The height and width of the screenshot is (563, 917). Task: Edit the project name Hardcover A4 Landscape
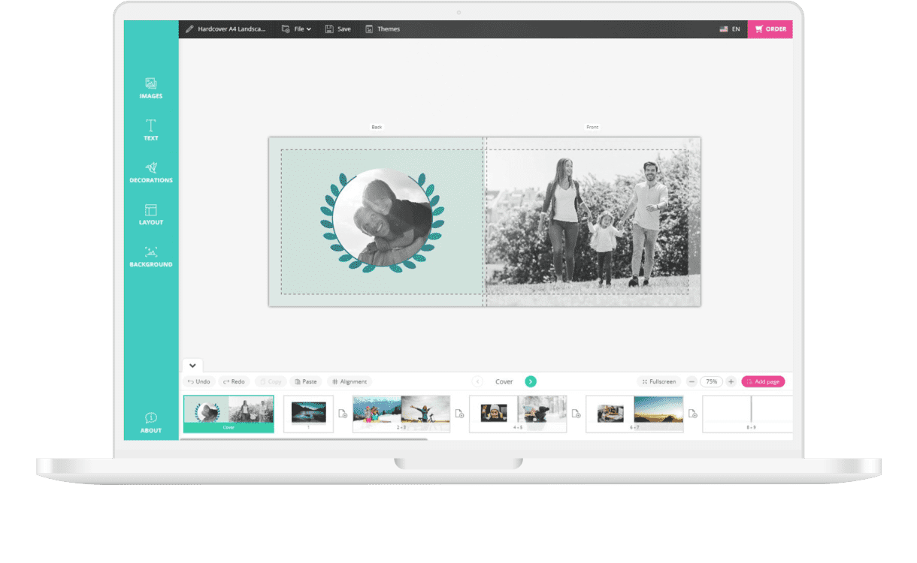(x=225, y=29)
